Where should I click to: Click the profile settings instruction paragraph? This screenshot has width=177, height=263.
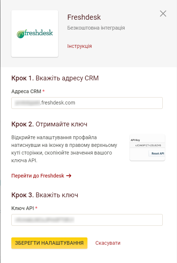[x=64, y=149]
